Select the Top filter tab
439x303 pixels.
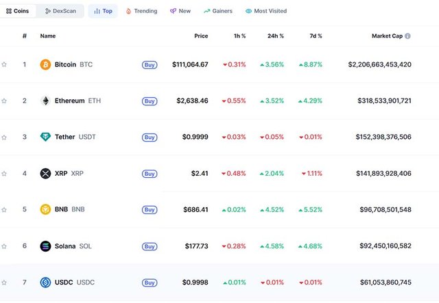(103, 11)
